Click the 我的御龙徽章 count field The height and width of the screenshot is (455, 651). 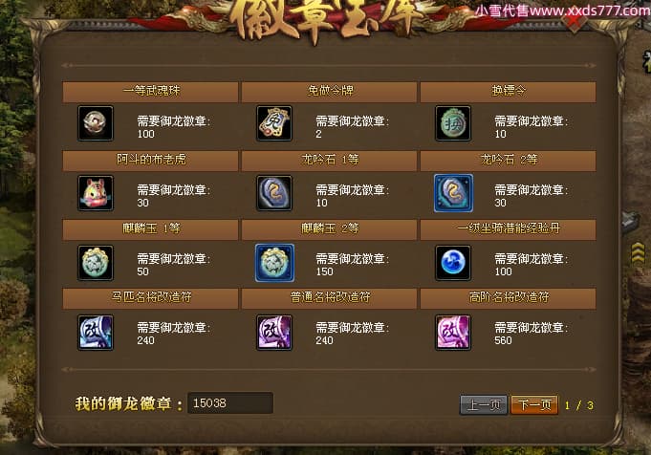[230, 402]
